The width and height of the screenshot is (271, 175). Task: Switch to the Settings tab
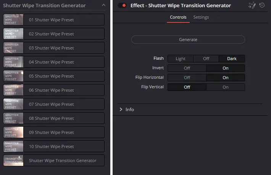click(201, 17)
